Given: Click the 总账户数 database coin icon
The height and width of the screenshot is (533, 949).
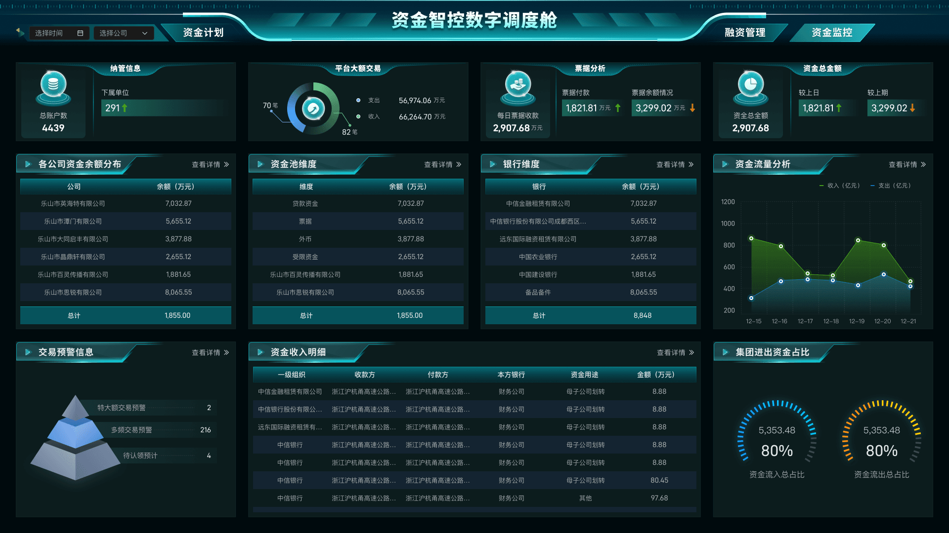Looking at the screenshot, I should (53, 88).
